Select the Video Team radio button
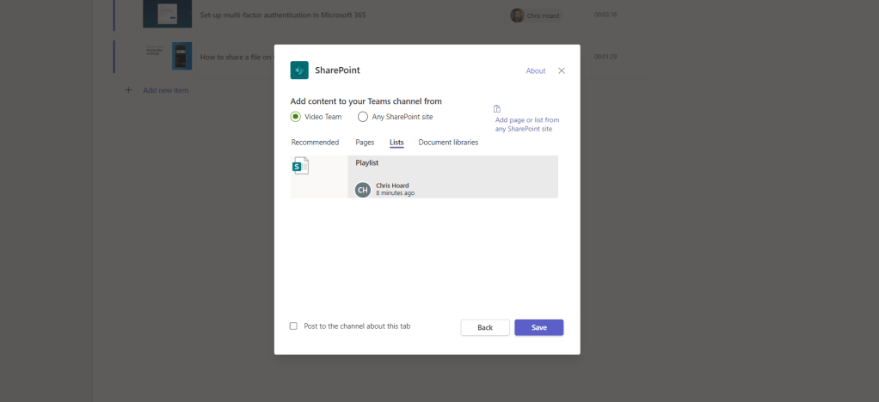Viewport: 879px width, 402px height. pyautogui.click(x=295, y=117)
